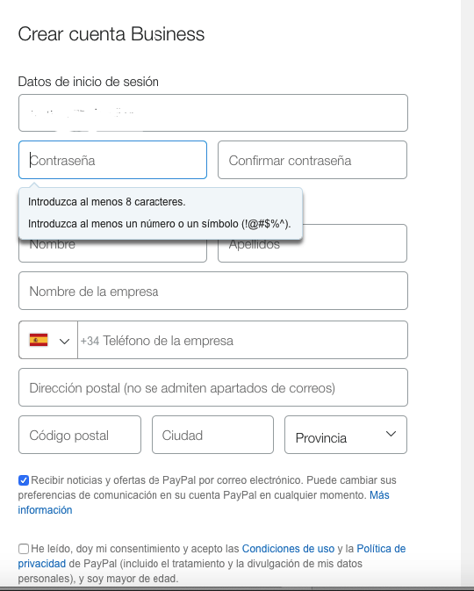Focus the email address field
Image resolution: width=474 pixels, height=591 pixels.
point(213,113)
